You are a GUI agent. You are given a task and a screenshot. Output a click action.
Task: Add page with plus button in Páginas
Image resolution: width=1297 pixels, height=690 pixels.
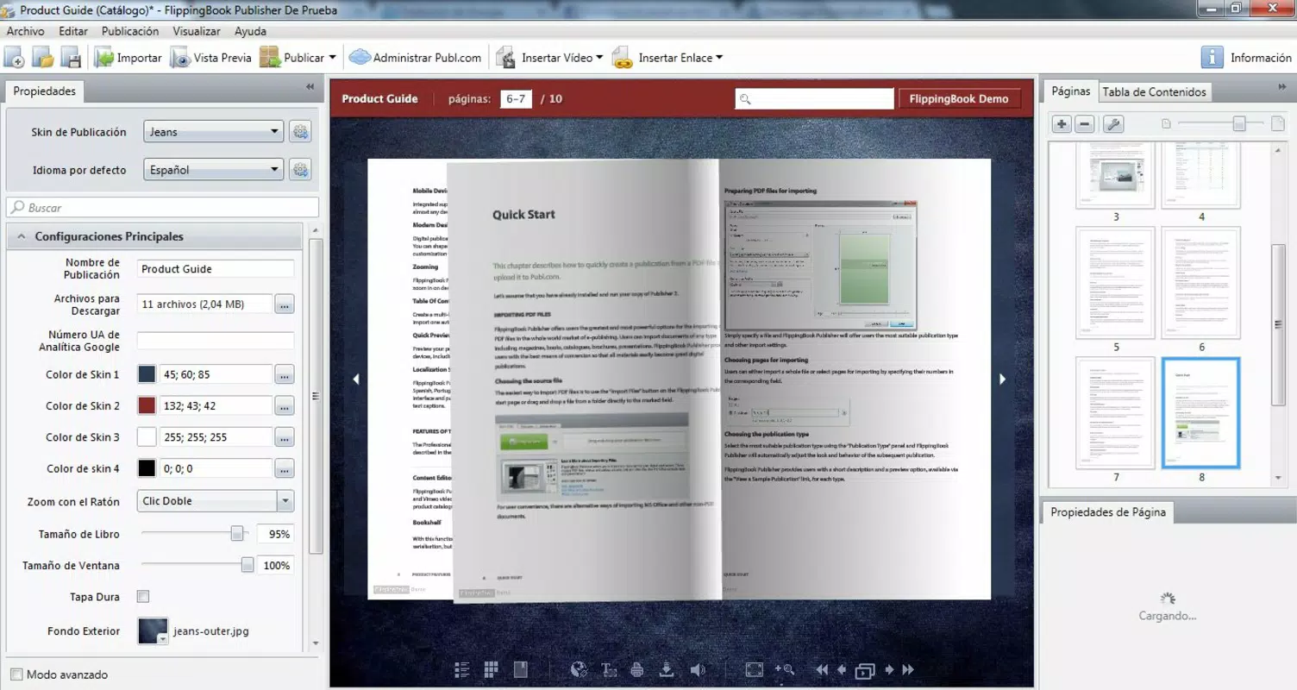(1062, 124)
